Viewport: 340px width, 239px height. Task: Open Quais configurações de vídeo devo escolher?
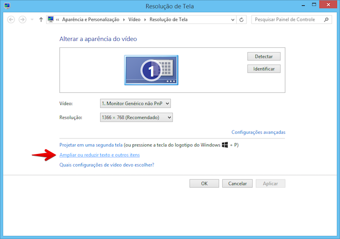click(x=107, y=165)
